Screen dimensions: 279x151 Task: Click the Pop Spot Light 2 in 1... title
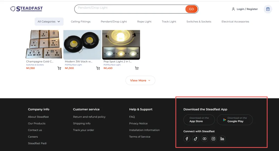click(x=118, y=61)
